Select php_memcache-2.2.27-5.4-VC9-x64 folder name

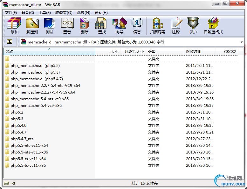[x=43, y=92]
